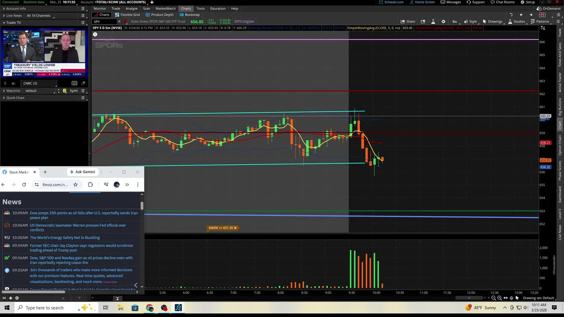Open Windows Task View icon
This screenshot has width=564, height=317.
tap(106, 308)
